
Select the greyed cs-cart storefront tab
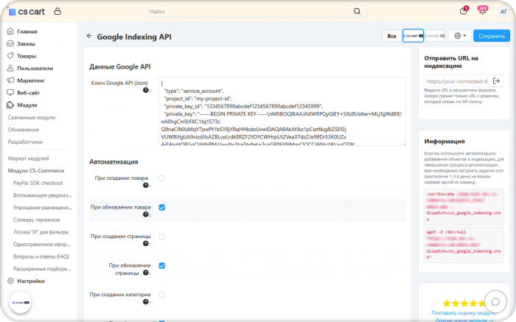pos(434,35)
